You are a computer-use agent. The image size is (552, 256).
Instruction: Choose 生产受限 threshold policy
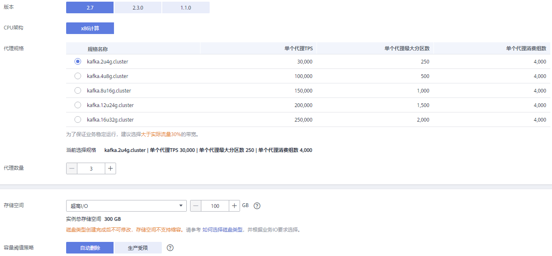tap(138, 248)
